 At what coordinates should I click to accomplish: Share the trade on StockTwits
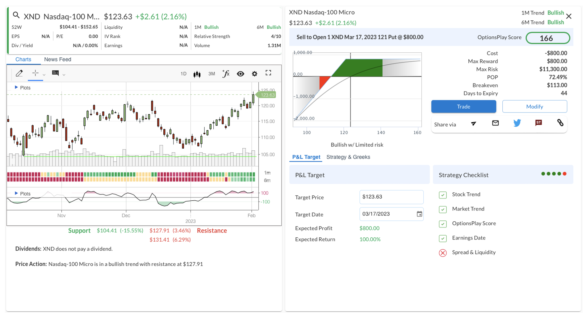click(538, 123)
